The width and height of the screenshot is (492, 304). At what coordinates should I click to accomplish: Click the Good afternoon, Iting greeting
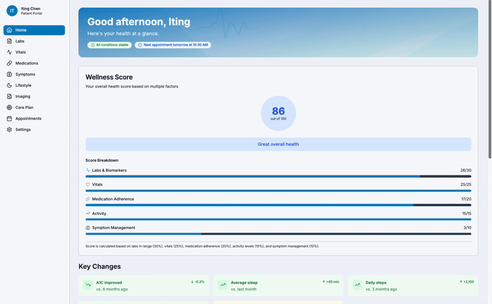click(139, 22)
